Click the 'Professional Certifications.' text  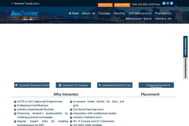(33, 106)
